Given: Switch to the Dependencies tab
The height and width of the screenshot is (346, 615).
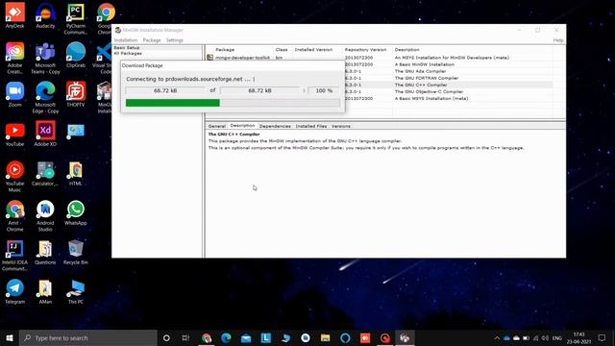Looking at the screenshot, I should pyautogui.click(x=275, y=126).
